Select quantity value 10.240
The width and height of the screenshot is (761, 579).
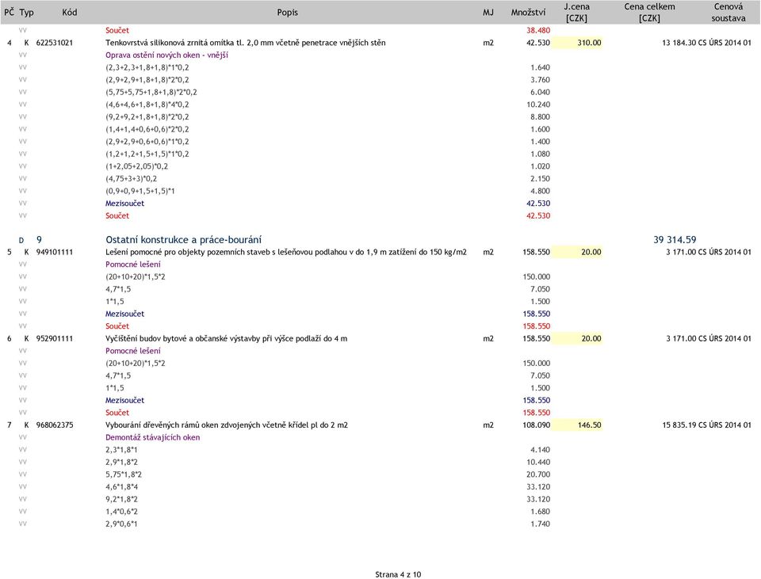(538, 105)
